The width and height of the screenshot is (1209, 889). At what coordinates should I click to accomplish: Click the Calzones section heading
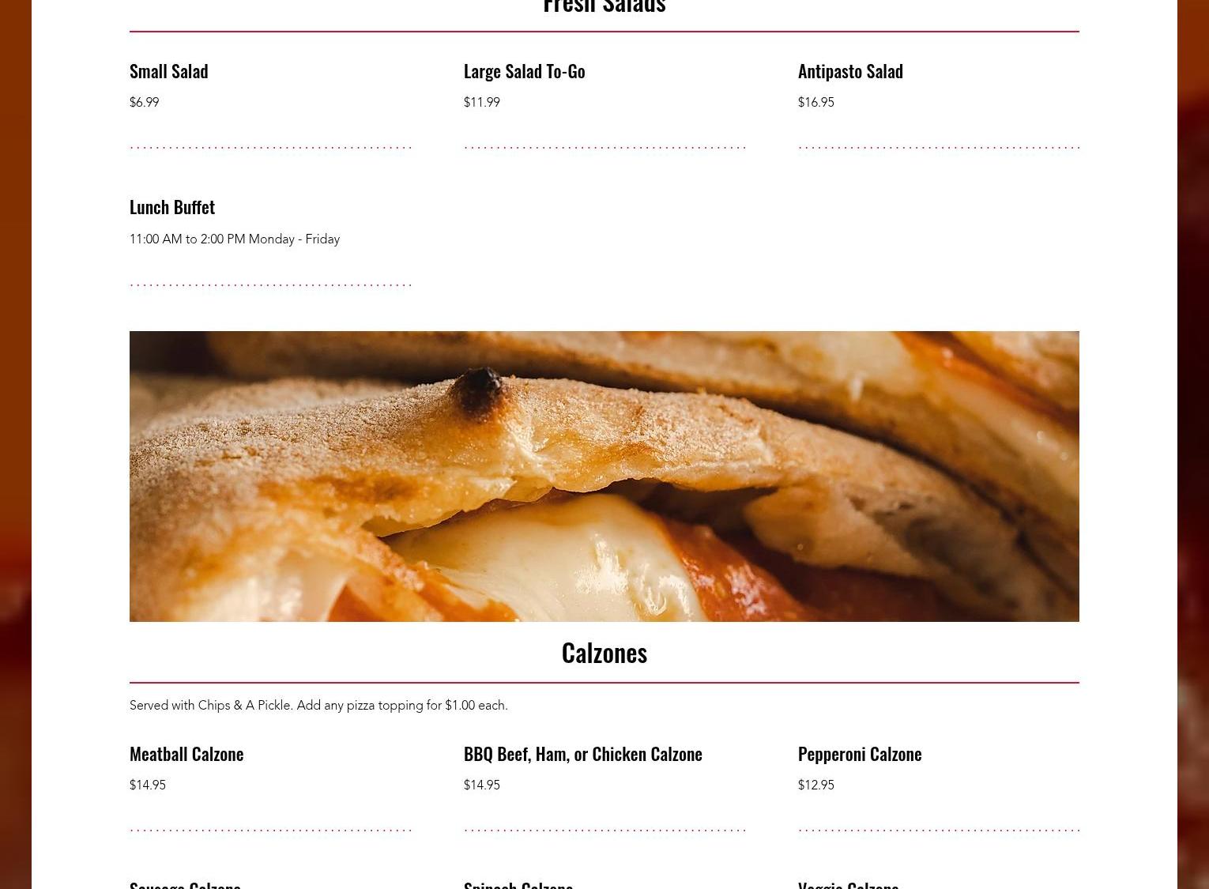pos(604,653)
